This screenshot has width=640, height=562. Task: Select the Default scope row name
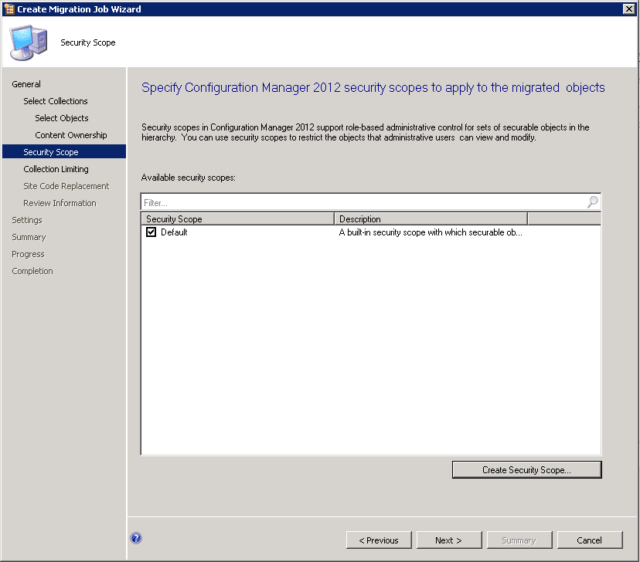(x=174, y=232)
